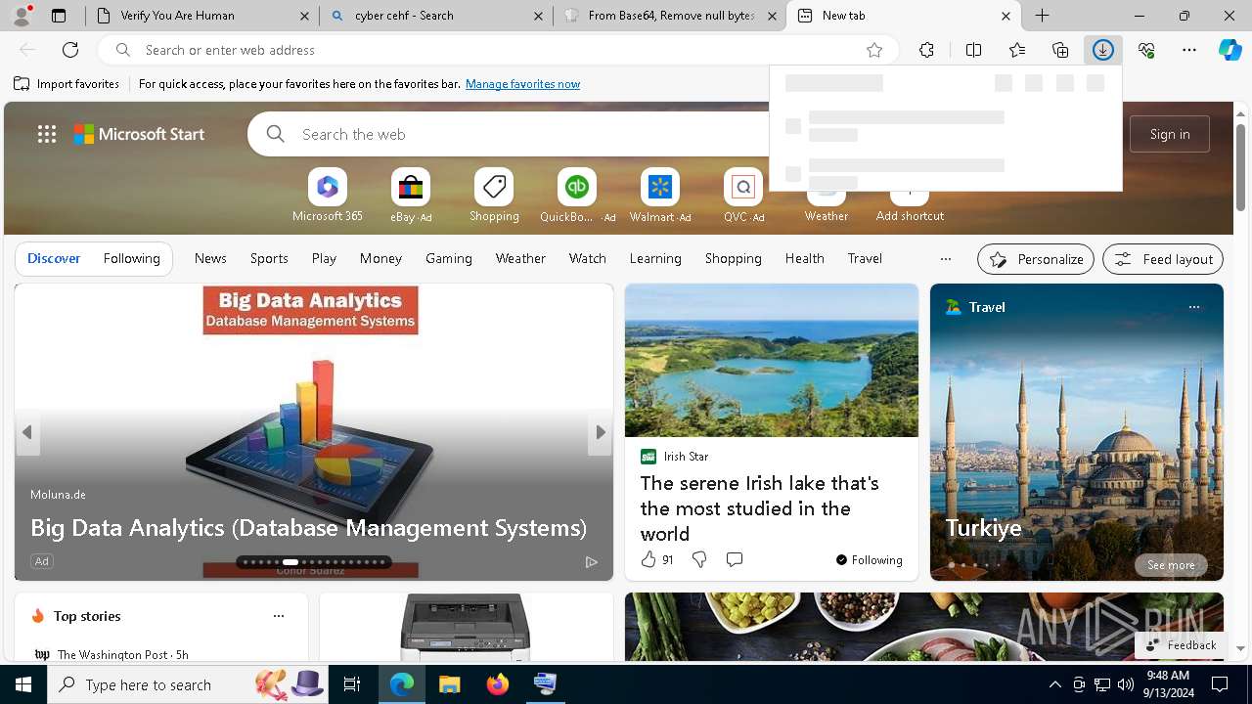Close the New tab tab

[1006, 16]
